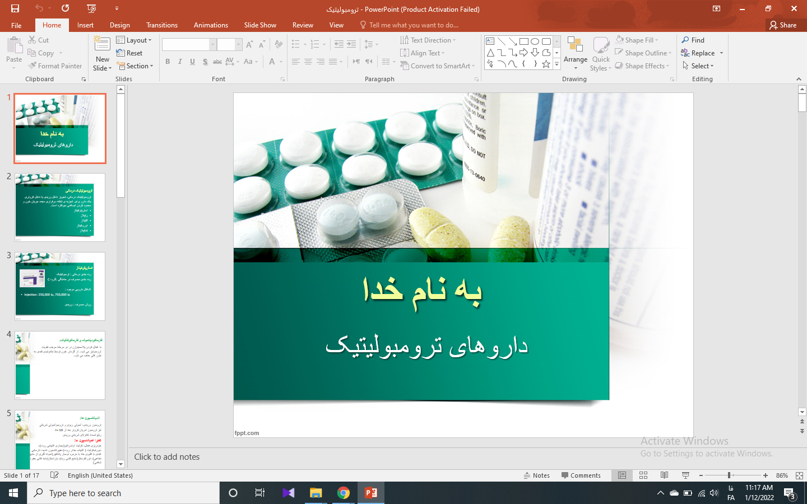Toggle the Notes pane in the status bar
This screenshot has width=807, height=504.
coord(536,475)
